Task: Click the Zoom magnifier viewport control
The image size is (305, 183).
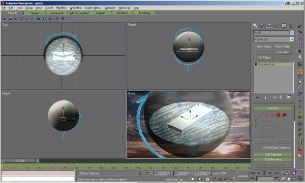Action: 283,173
